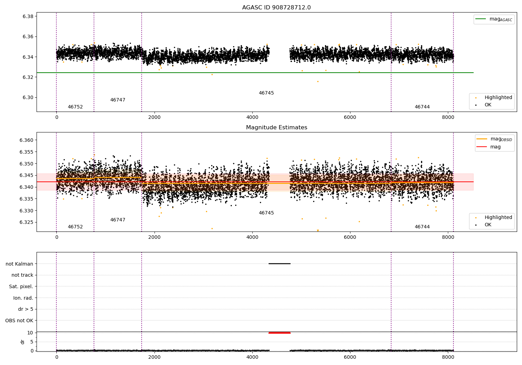Click the 'Ion. rad.' axis label
The width and height of the screenshot is (522, 365).
[x=23, y=298]
